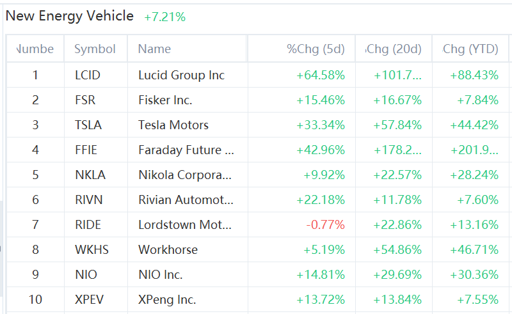Viewport: 512px width, 314px height.
Task: Select the FSR ticker symbol
Action: coord(85,100)
